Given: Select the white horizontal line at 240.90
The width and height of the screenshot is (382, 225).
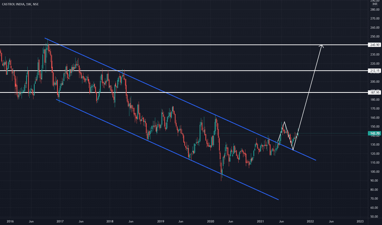Looking at the screenshot, I should click(184, 45).
